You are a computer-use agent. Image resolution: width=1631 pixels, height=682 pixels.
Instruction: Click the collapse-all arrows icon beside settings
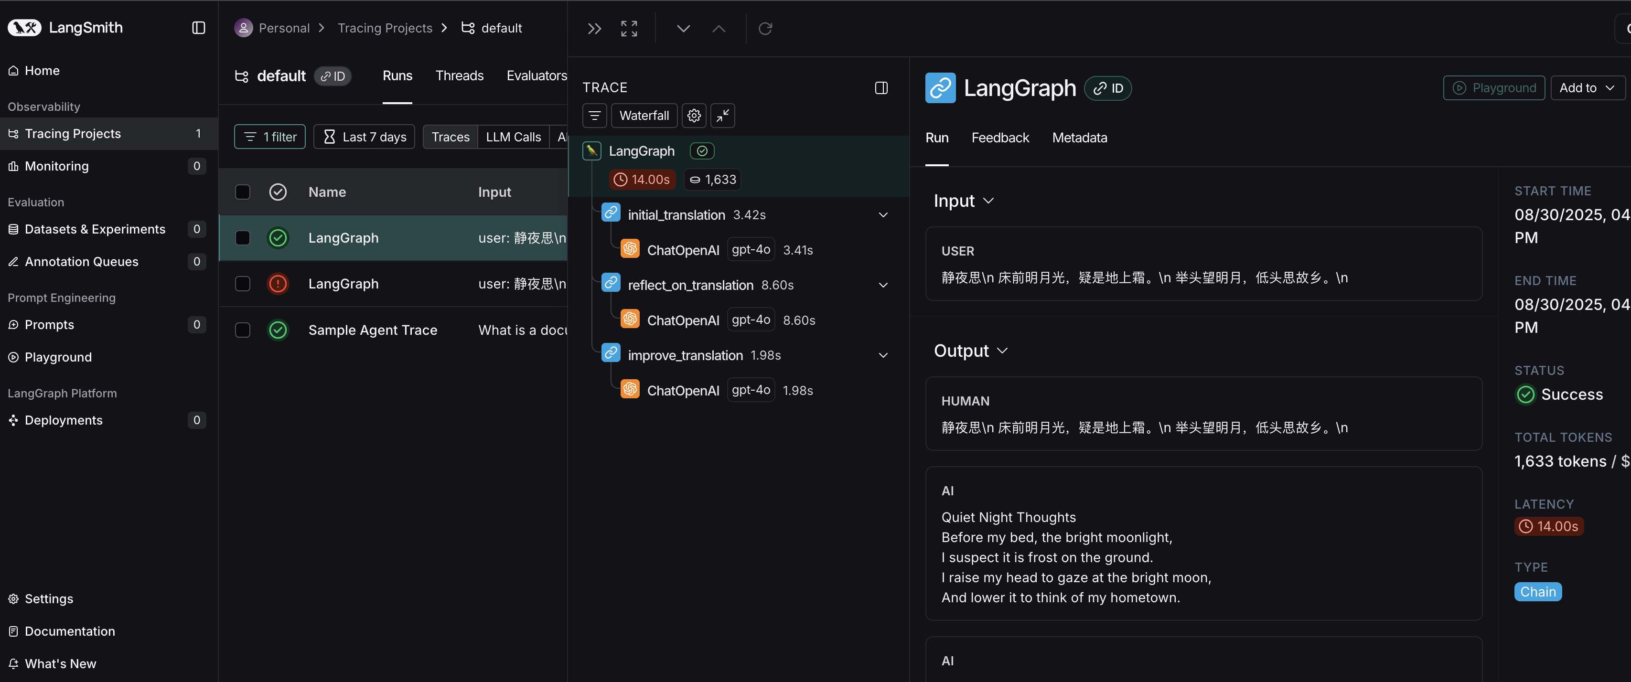point(722,116)
